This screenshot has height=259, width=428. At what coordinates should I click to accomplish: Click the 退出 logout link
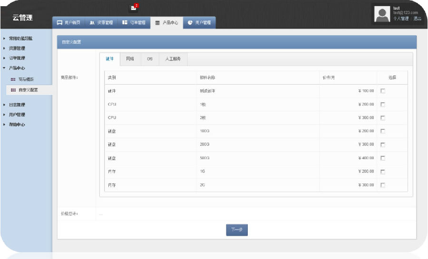coord(417,19)
